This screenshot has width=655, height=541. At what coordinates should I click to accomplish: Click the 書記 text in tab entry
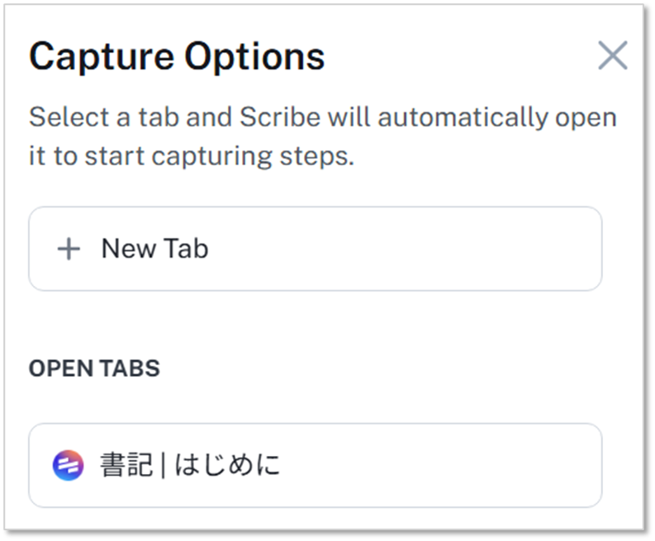[x=126, y=466]
